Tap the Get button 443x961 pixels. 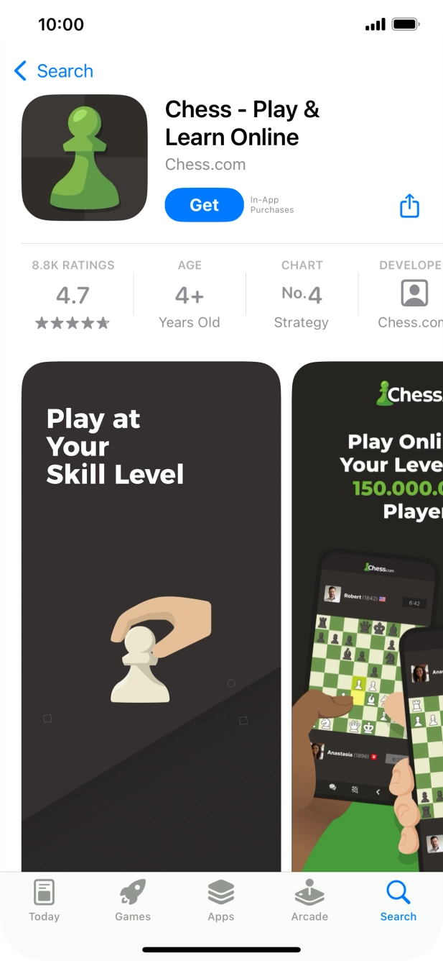coord(205,205)
